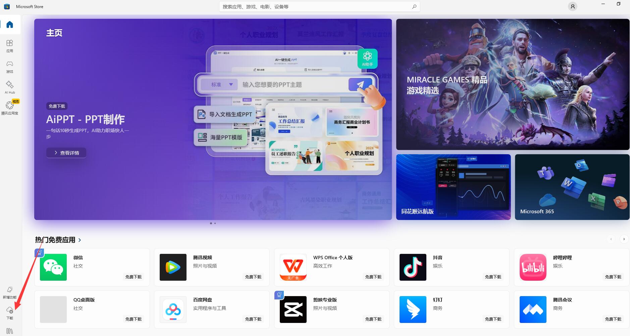Open the Microsoft 365 promo tile
The width and height of the screenshot is (630, 336).
pyautogui.click(x=572, y=187)
